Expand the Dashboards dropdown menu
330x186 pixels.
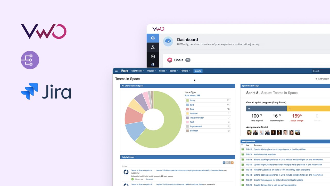(138, 71)
